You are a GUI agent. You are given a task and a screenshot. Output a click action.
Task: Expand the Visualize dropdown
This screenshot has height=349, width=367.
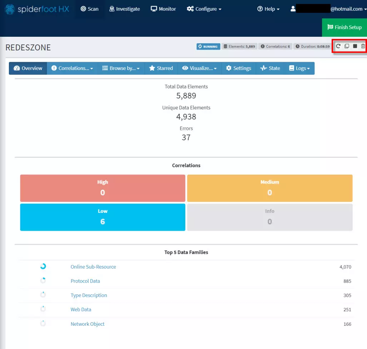(x=199, y=68)
